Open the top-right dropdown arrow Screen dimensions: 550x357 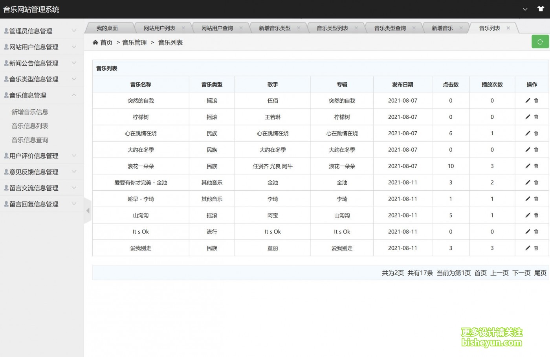pyautogui.click(x=525, y=9)
